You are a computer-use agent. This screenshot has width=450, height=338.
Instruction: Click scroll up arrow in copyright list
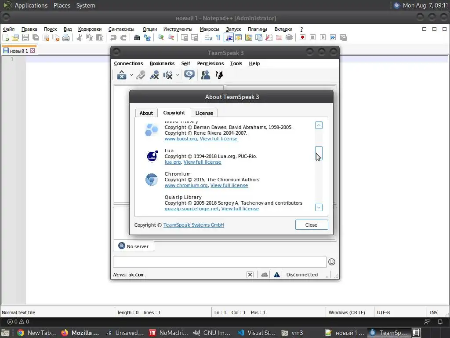click(319, 125)
